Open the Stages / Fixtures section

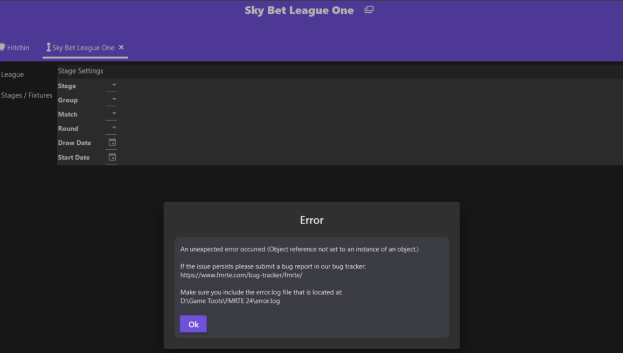coord(26,95)
